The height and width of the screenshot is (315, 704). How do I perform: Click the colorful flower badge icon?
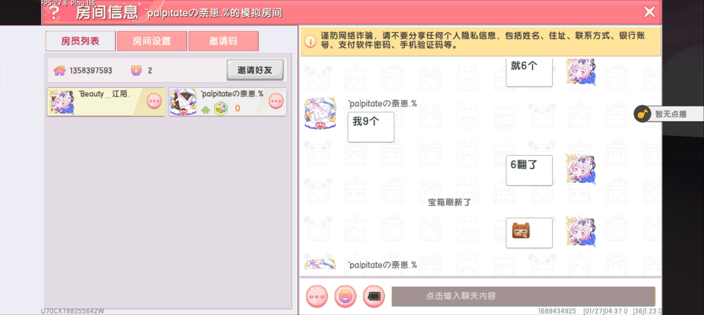click(x=221, y=108)
